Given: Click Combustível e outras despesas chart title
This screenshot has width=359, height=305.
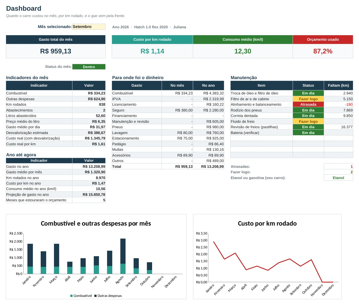Looking at the screenshot, I should (96, 224).
